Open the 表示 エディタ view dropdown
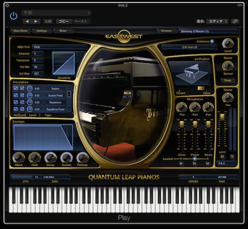This screenshot has height=229, width=248. pyautogui.click(x=217, y=22)
